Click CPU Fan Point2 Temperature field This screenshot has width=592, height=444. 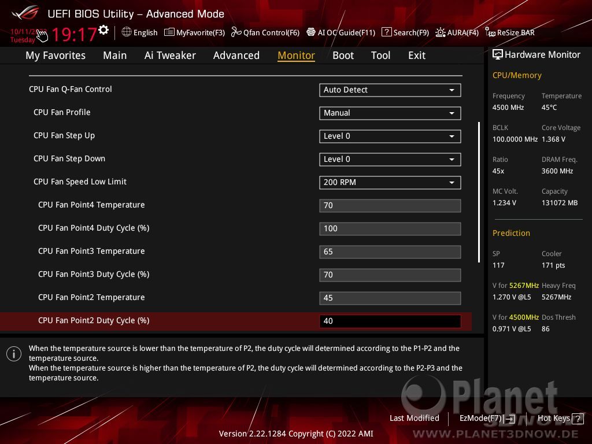click(x=390, y=298)
